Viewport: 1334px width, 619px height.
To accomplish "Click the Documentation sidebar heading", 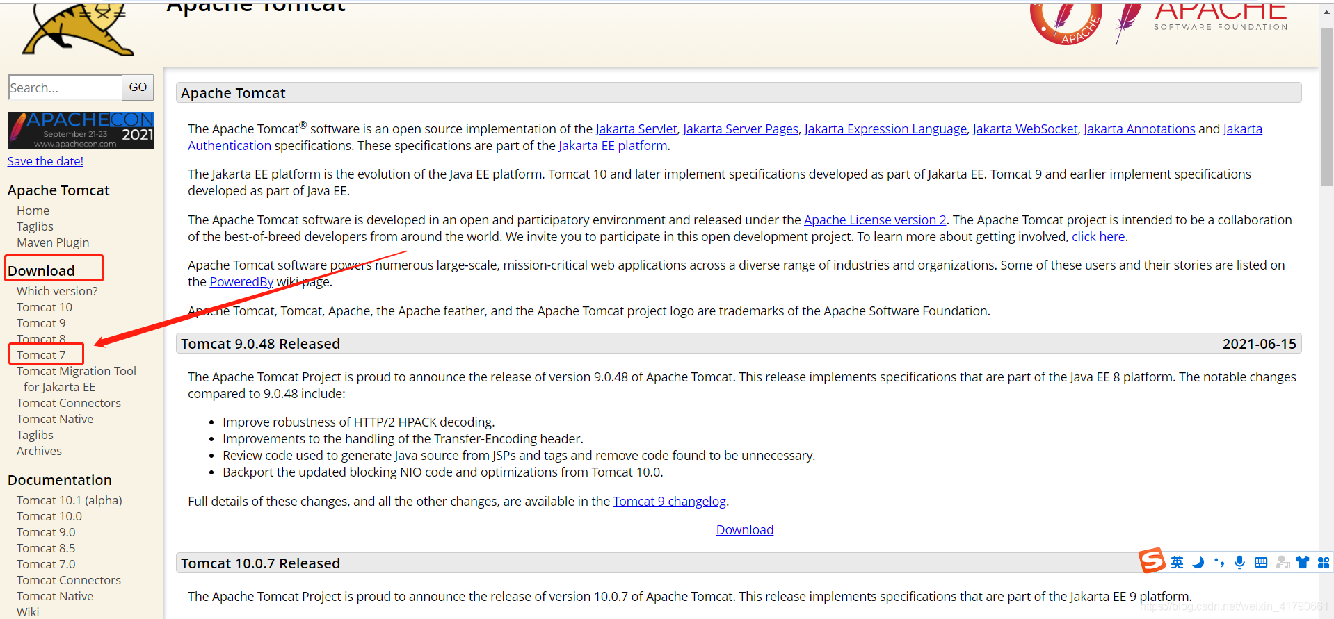I will point(60,480).
